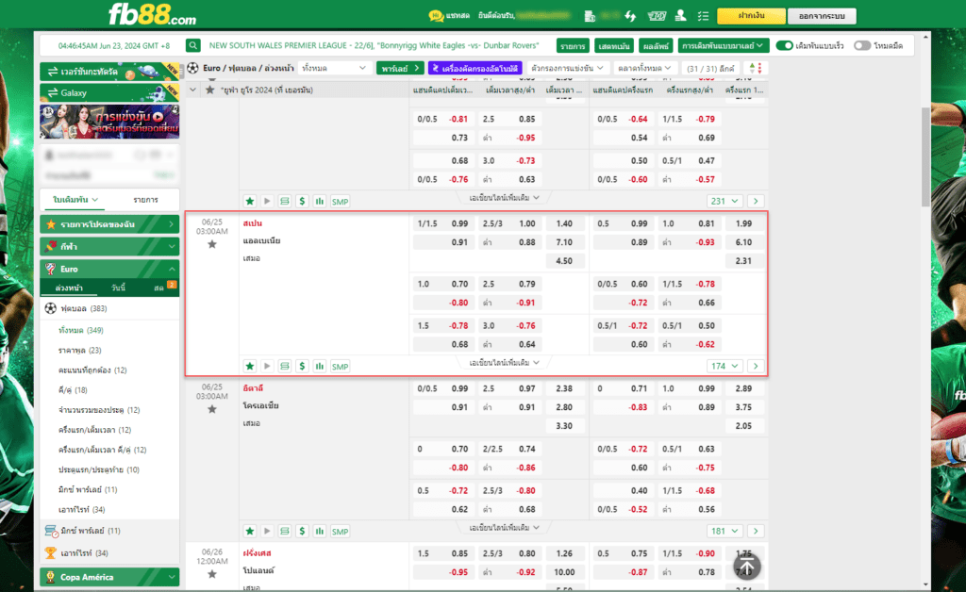This screenshot has height=592, width=966.
Task: Click the ผลลัพธ์ results button
Action: (x=656, y=46)
